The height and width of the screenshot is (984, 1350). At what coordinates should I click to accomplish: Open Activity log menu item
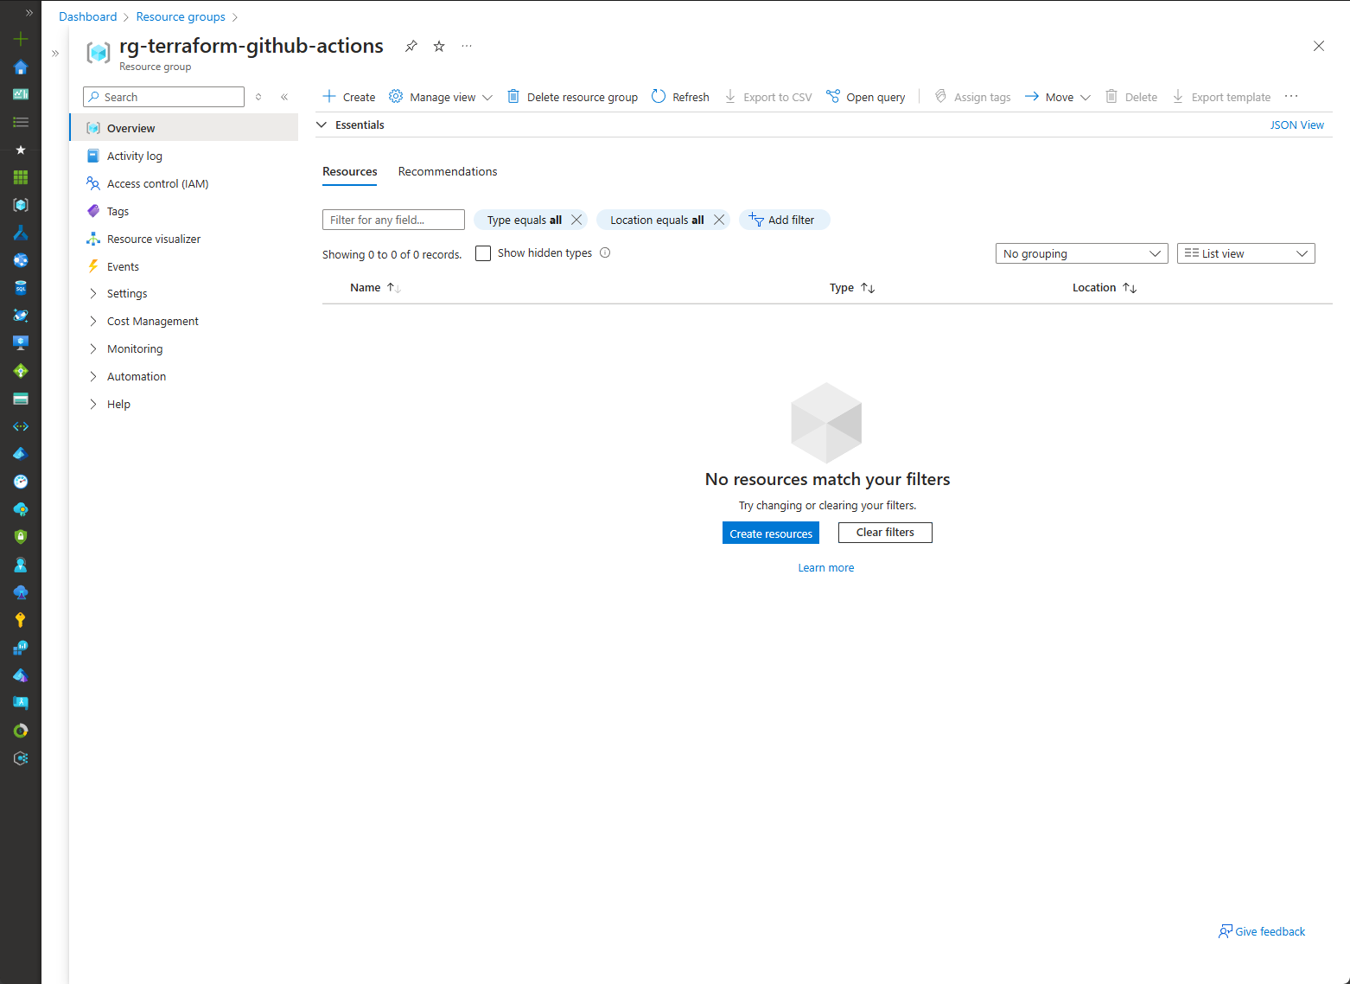[x=134, y=156]
